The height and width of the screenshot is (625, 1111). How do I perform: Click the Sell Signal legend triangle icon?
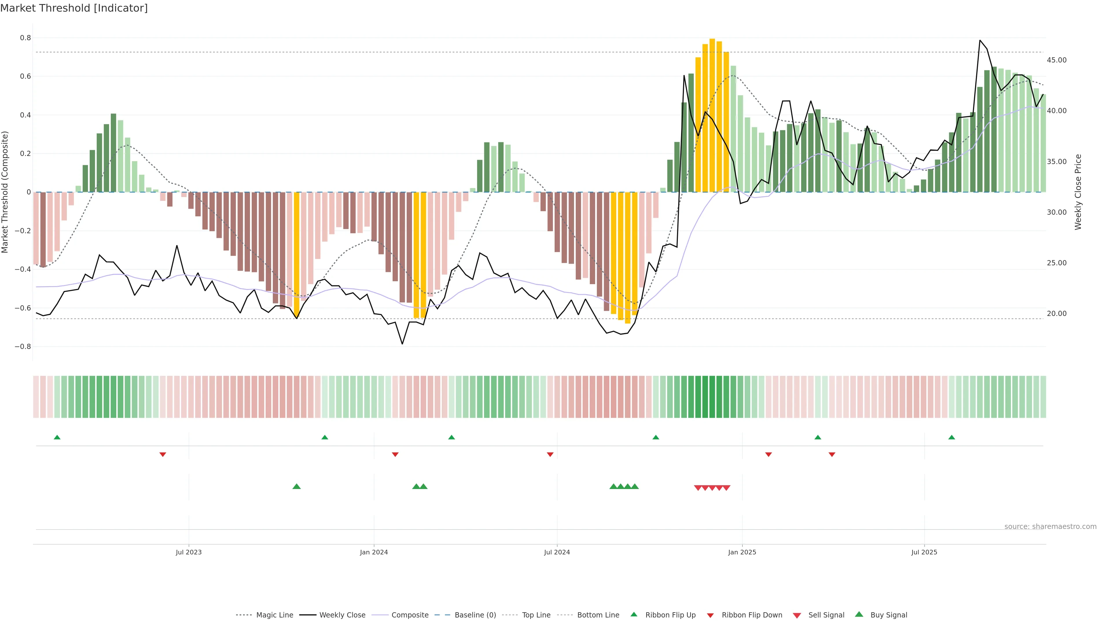(797, 615)
